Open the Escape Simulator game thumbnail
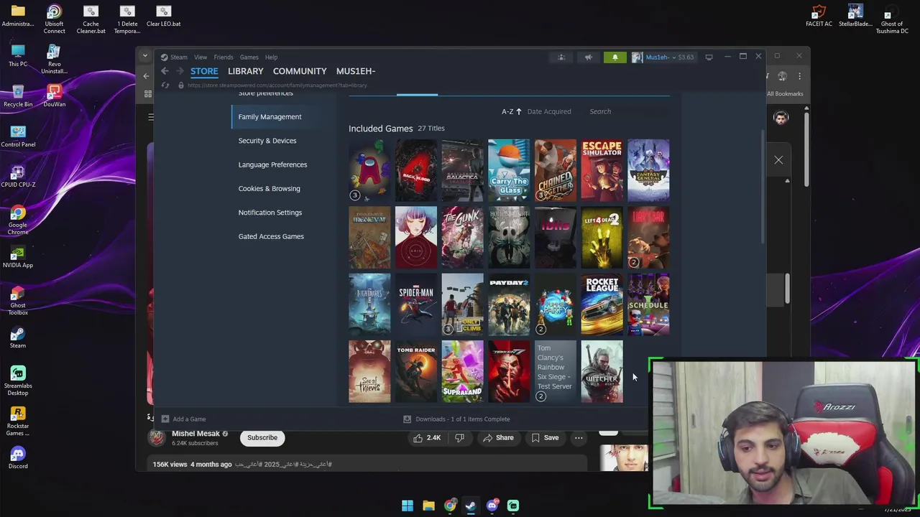 [x=602, y=170]
